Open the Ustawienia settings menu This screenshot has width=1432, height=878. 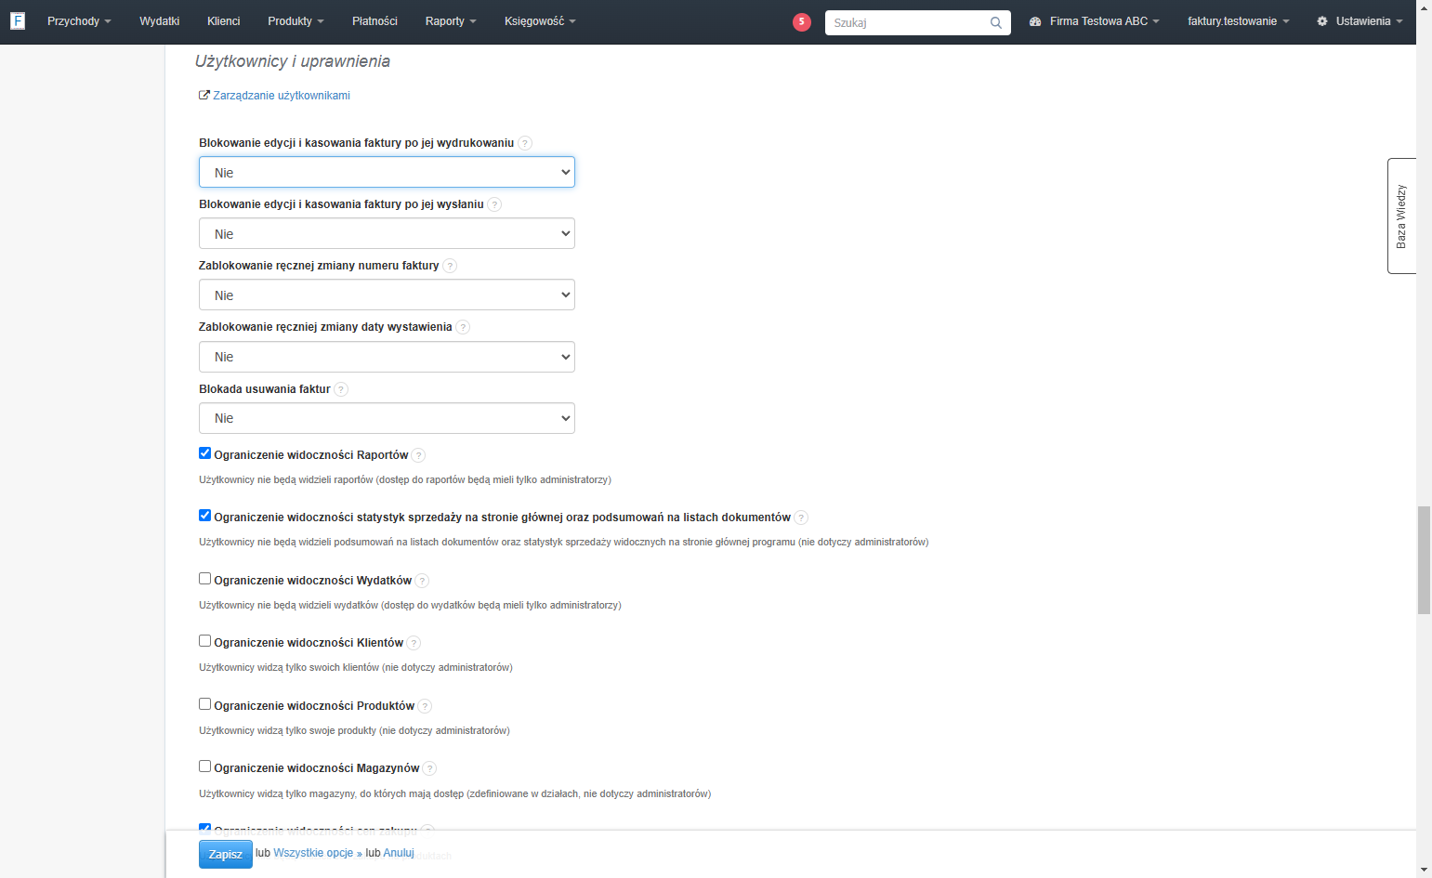tap(1360, 21)
